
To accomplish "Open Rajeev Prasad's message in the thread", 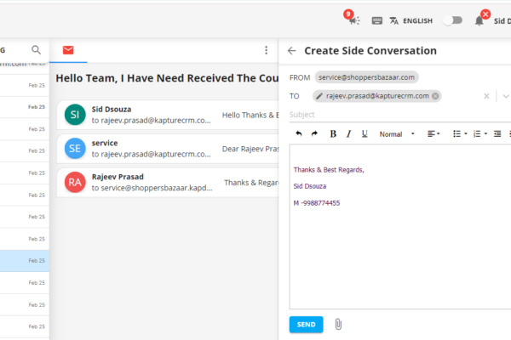I will tap(168, 183).
